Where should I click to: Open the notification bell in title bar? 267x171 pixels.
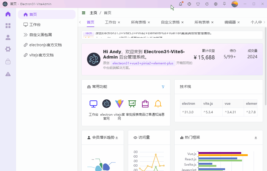[x=180, y=4]
